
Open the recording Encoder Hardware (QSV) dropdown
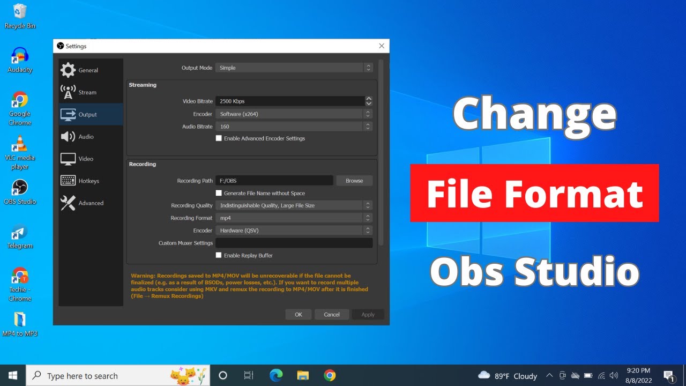coord(294,231)
